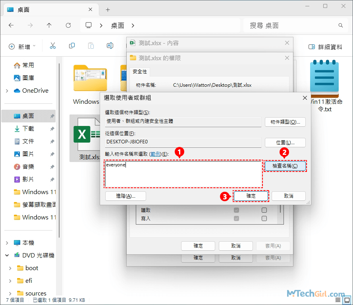Expand the boot folder in sidebar
The height and width of the screenshot is (305, 353).
point(10,268)
